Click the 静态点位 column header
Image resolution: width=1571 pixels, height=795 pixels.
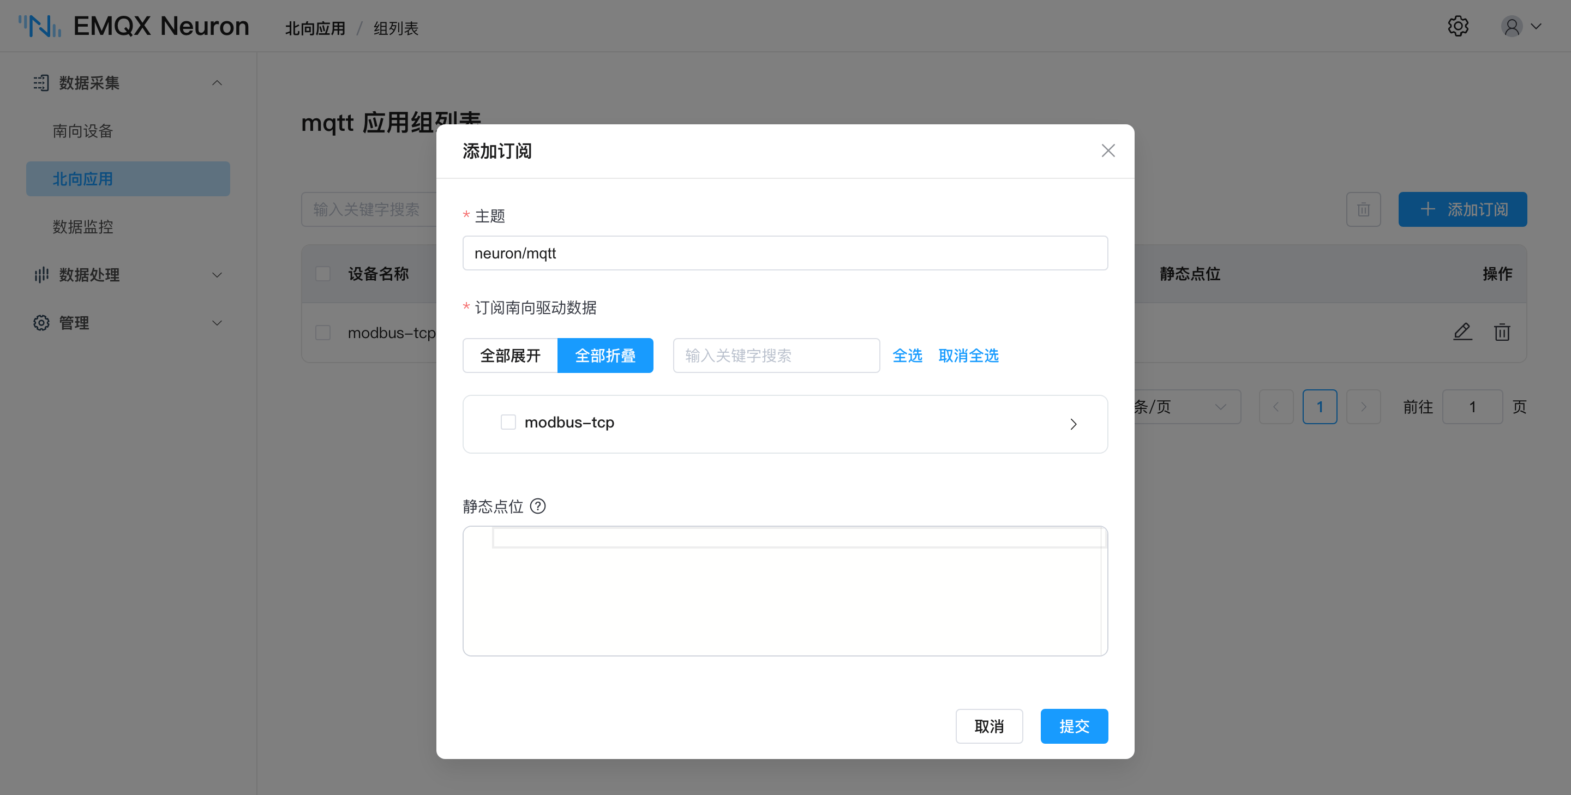(1190, 274)
